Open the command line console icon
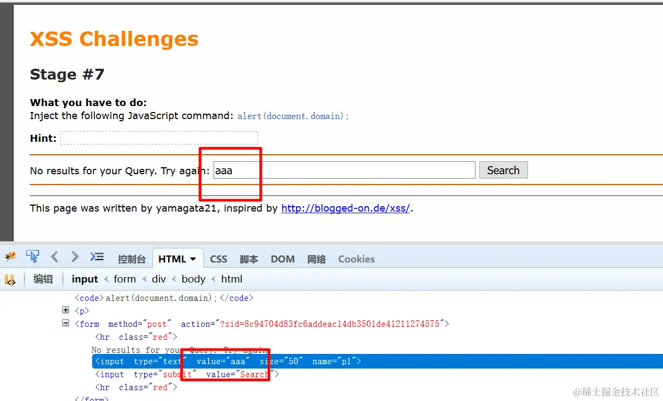Viewport: 663px width, 401px height. point(97,257)
